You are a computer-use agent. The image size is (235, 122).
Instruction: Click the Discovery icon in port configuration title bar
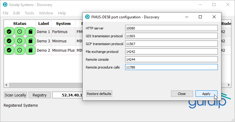click(87, 17)
